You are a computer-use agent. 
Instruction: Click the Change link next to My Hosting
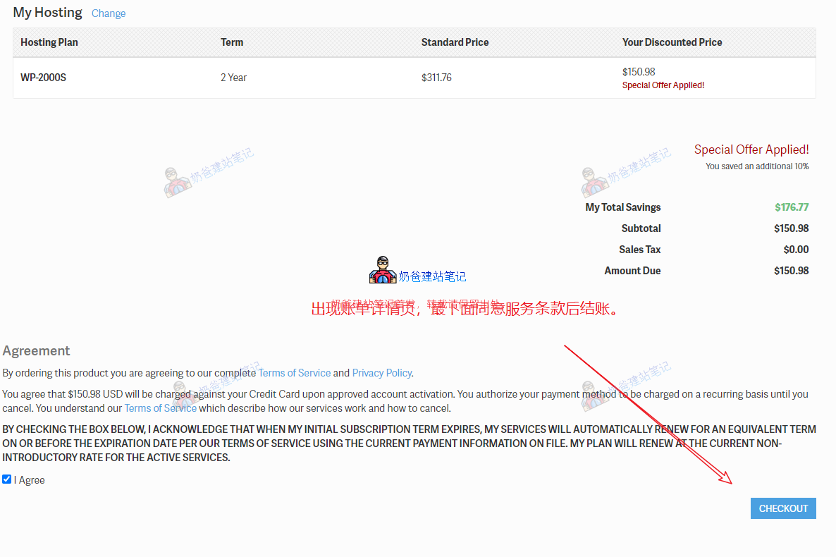point(109,13)
